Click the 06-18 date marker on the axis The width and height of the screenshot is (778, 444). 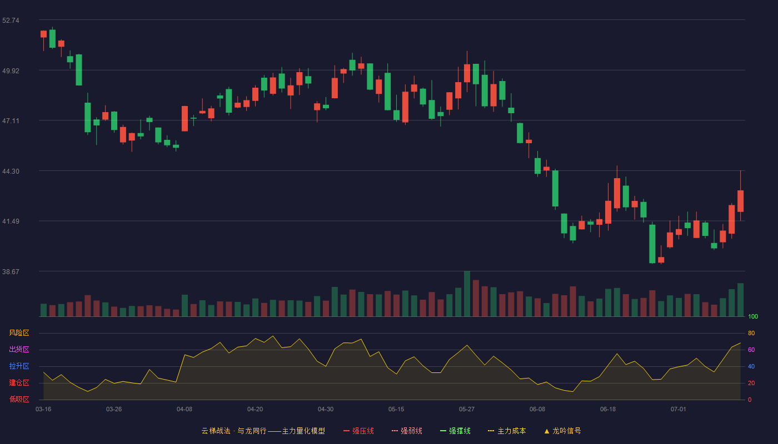608,409
